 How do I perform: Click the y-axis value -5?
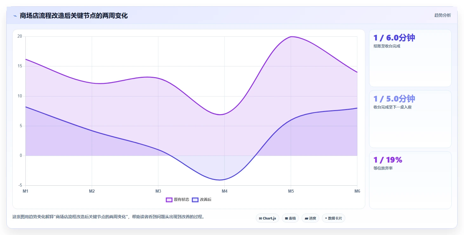(20, 185)
